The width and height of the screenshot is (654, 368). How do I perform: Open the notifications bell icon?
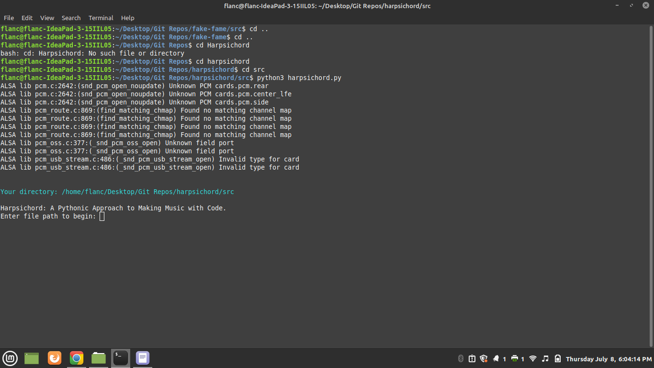click(x=496, y=358)
